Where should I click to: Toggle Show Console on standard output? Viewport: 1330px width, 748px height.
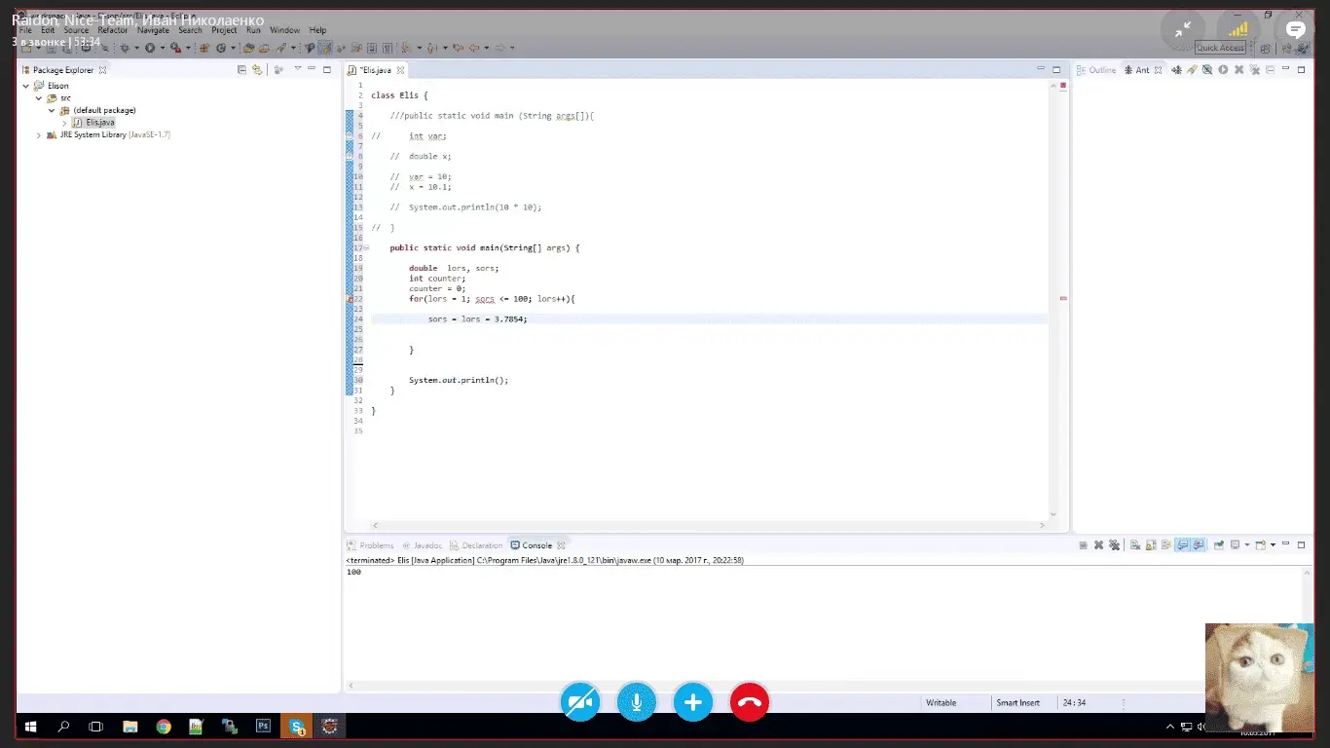pyautogui.click(x=1182, y=545)
